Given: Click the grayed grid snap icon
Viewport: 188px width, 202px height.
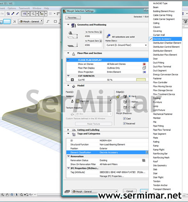Looking at the screenshot, I should 50,13.
